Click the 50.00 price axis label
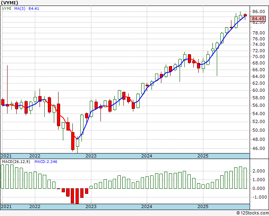The image size is (269, 216). (259, 130)
